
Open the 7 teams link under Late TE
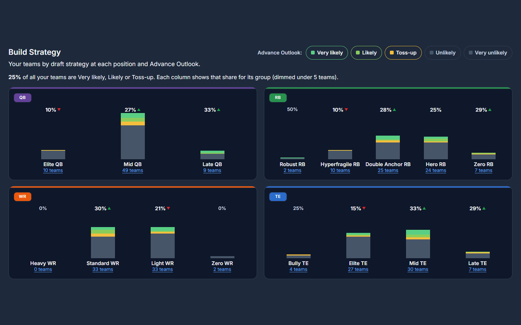[477, 269]
